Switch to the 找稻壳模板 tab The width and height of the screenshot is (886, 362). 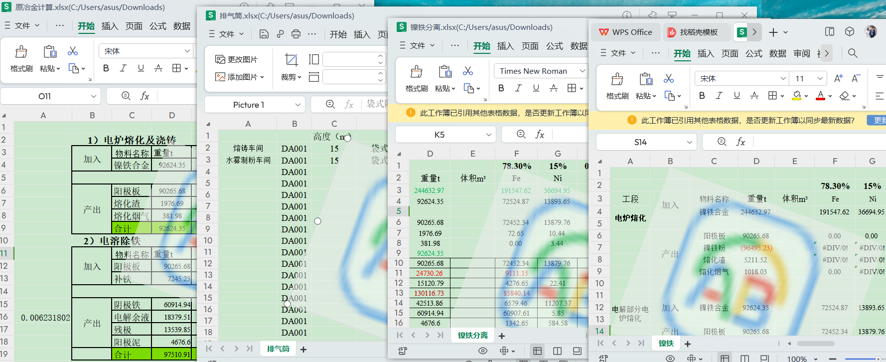coord(698,32)
